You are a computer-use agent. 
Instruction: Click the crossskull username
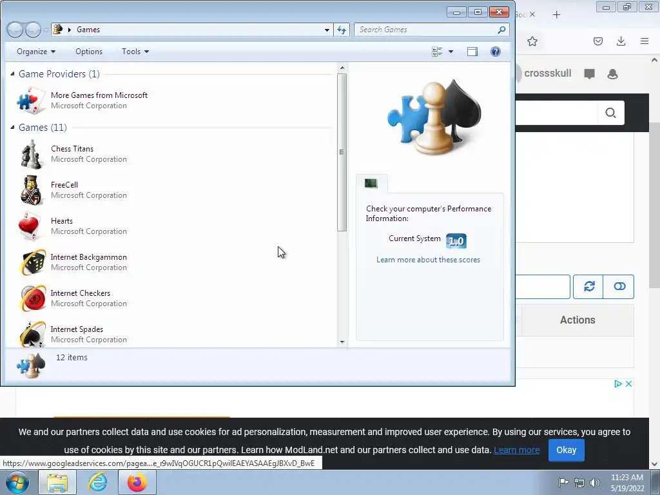point(548,73)
